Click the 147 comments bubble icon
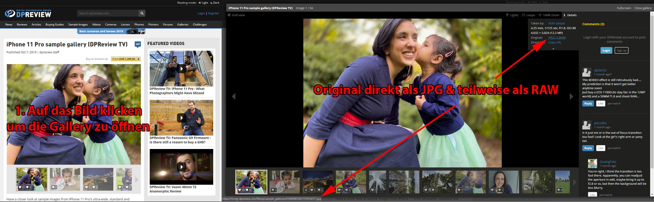Viewport: 654px width, 202px height. click(x=138, y=44)
